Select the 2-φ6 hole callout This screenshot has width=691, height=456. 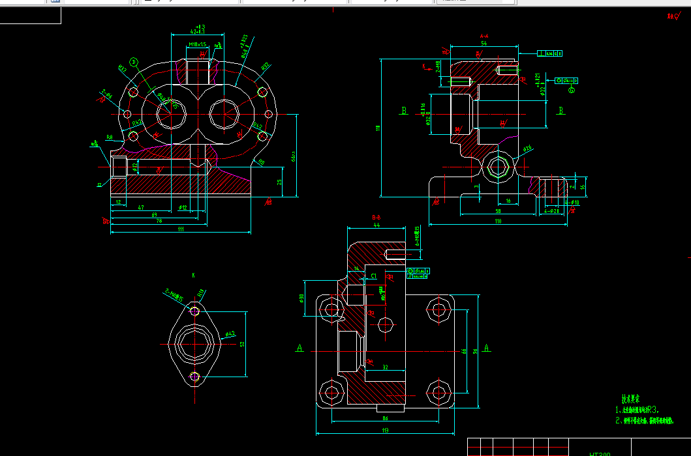coord(107,93)
